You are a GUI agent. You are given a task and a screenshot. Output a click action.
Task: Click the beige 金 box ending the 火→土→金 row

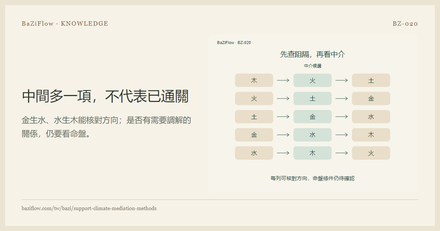pyautogui.click(x=371, y=99)
